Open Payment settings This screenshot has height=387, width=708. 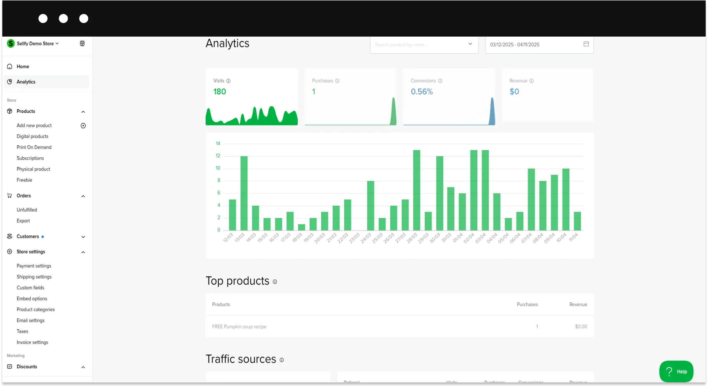[34, 266]
